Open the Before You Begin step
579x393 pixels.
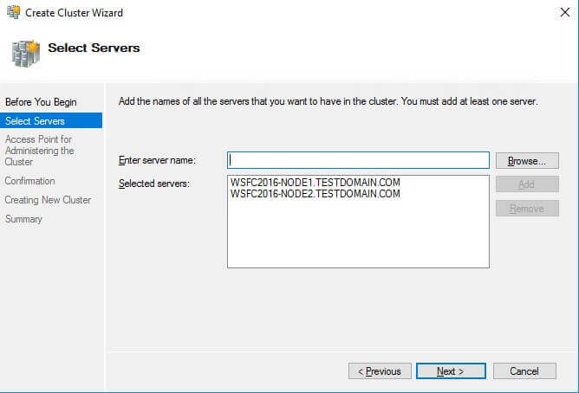41,102
